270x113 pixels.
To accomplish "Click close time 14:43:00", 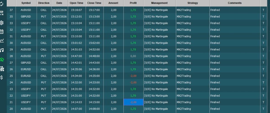I will tap(94, 63).
